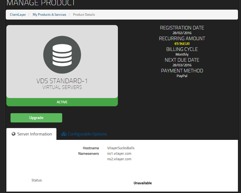This screenshot has height=193, width=241.
Task: Open the Configurable Options tab
Action: pos(84,134)
